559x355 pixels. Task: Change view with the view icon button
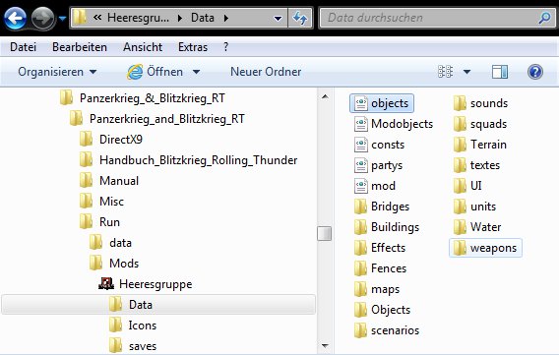(x=445, y=72)
